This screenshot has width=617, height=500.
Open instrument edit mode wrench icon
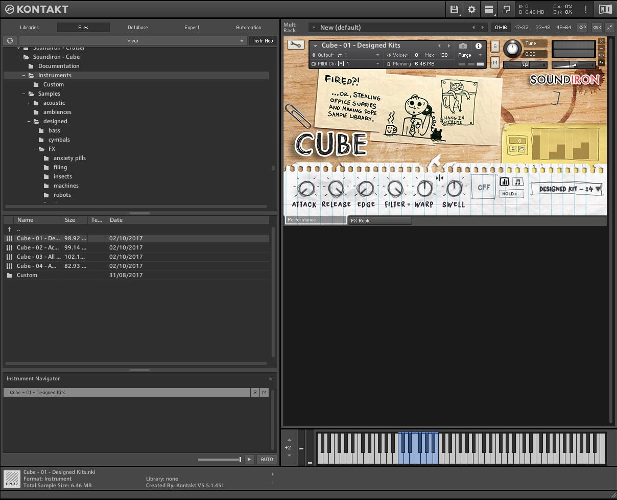[295, 45]
